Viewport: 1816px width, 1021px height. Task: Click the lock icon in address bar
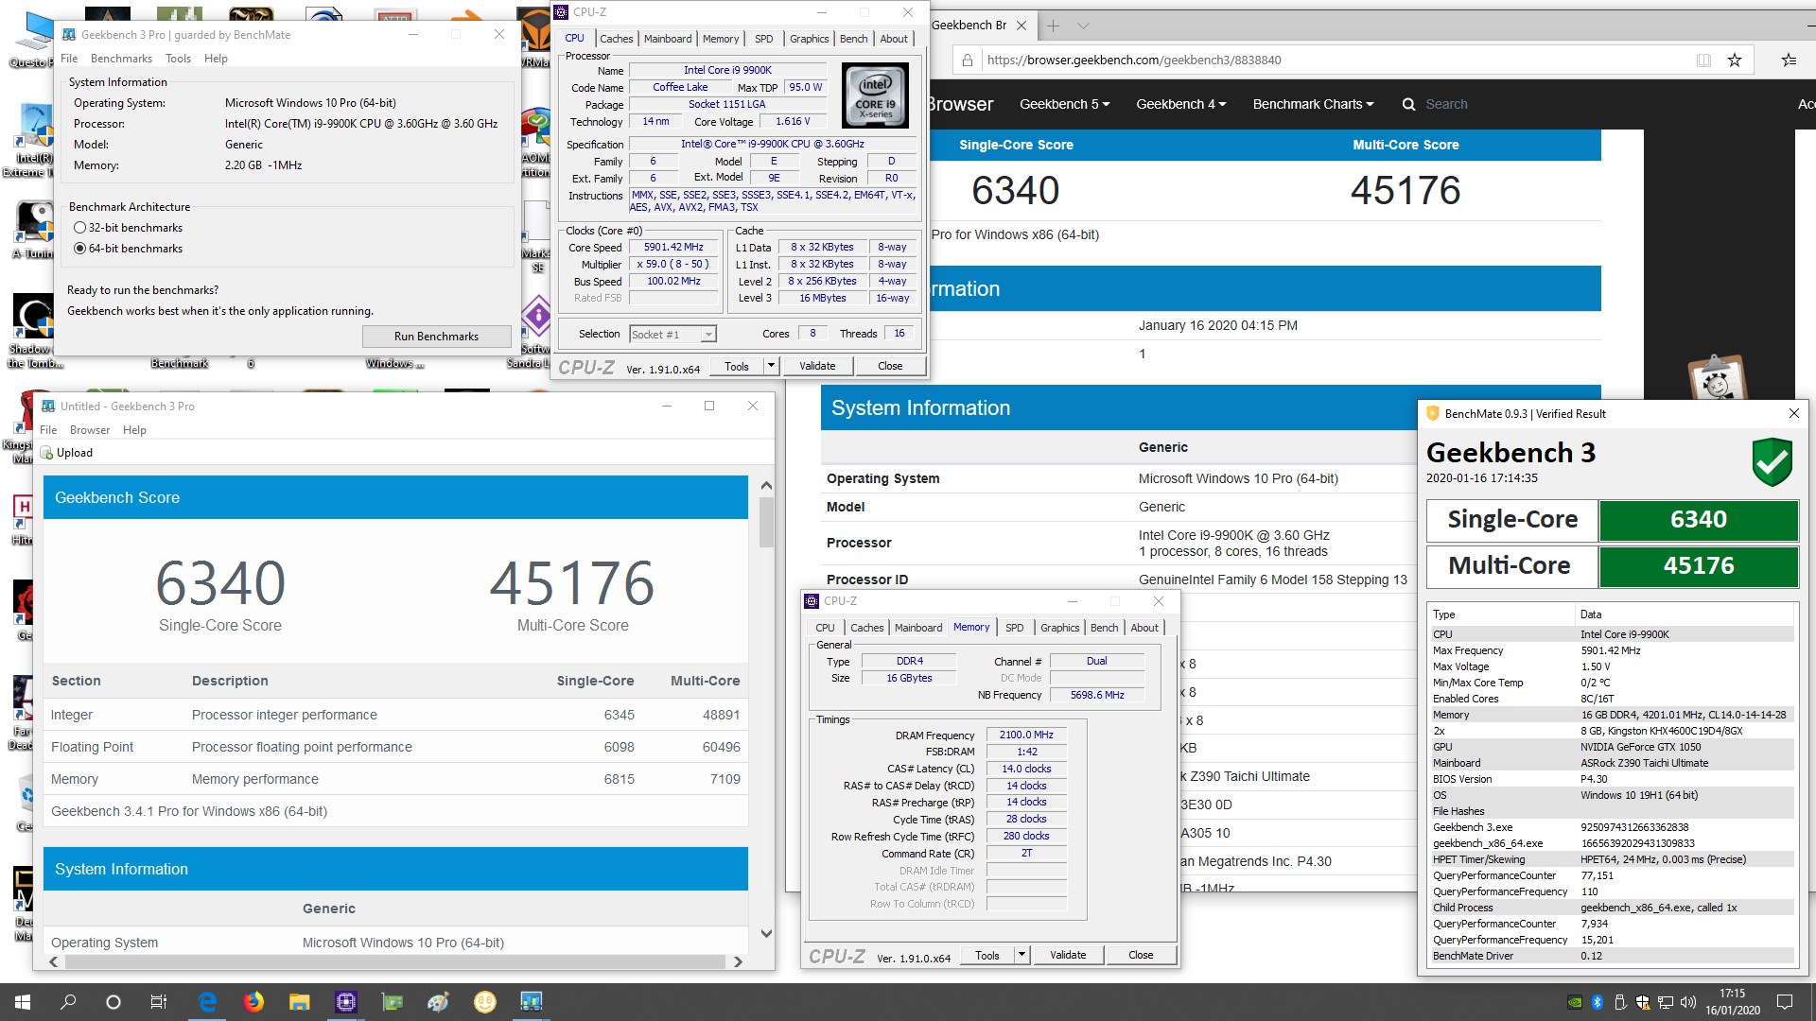pyautogui.click(x=967, y=60)
